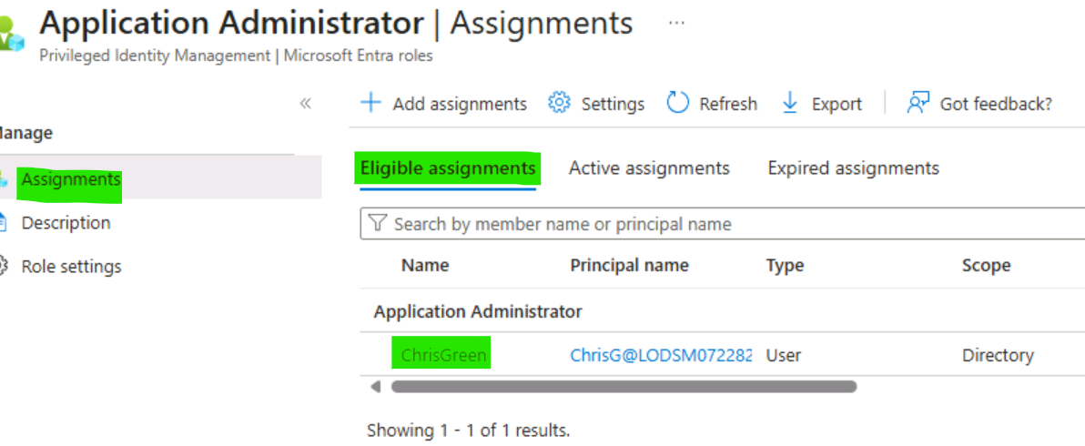Select Assignments in the Manage menu

pyautogui.click(x=71, y=179)
